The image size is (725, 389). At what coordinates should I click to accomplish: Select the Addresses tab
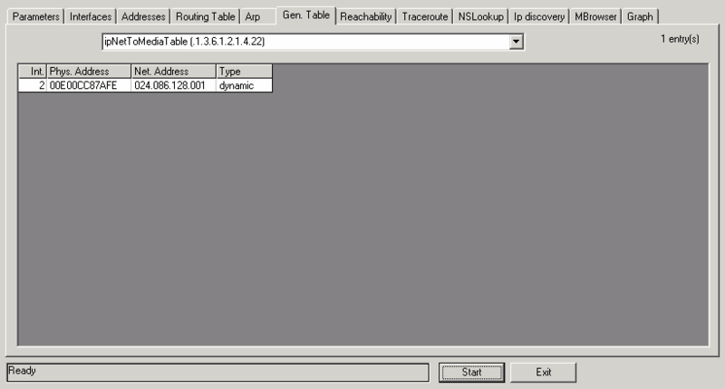coord(143,16)
